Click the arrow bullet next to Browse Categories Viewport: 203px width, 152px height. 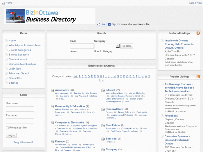click(x=6, y=50)
